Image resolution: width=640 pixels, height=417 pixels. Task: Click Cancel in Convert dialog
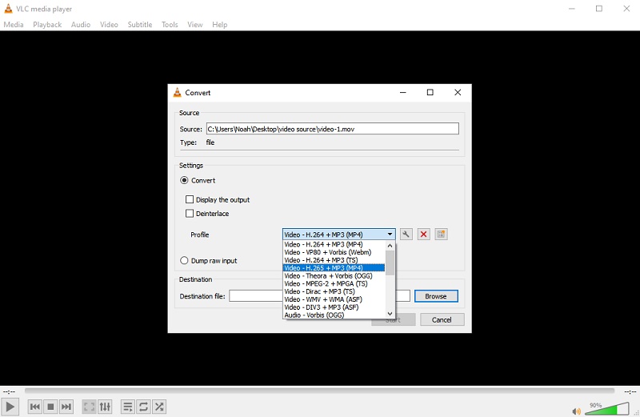click(442, 320)
